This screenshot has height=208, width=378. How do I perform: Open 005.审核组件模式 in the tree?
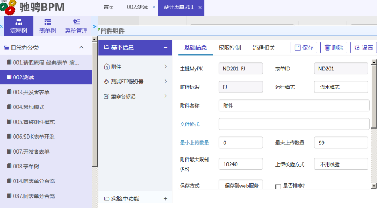click(46, 122)
